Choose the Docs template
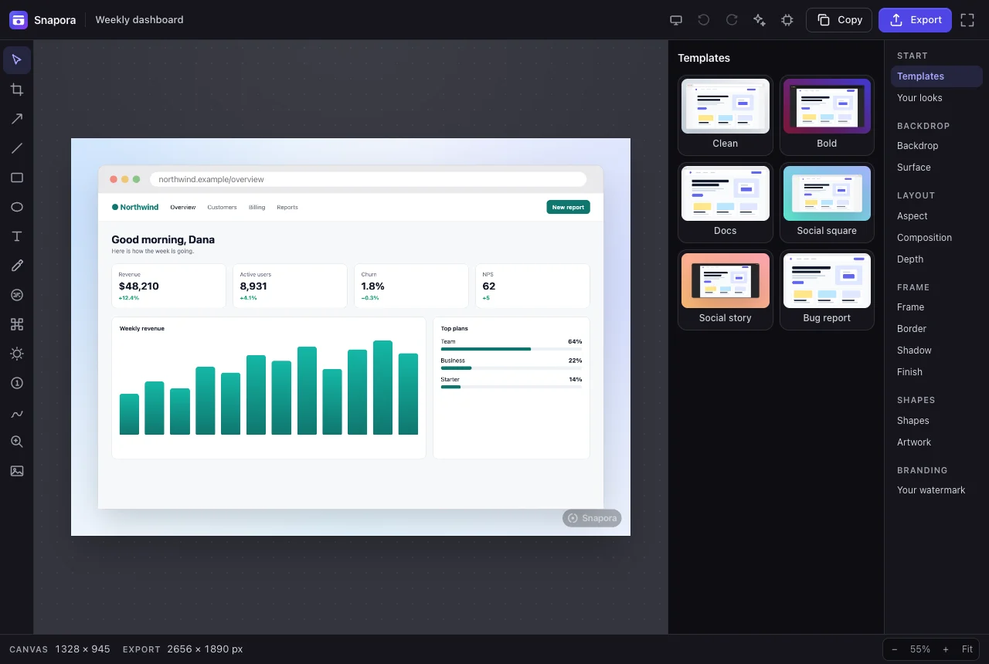 click(x=726, y=202)
